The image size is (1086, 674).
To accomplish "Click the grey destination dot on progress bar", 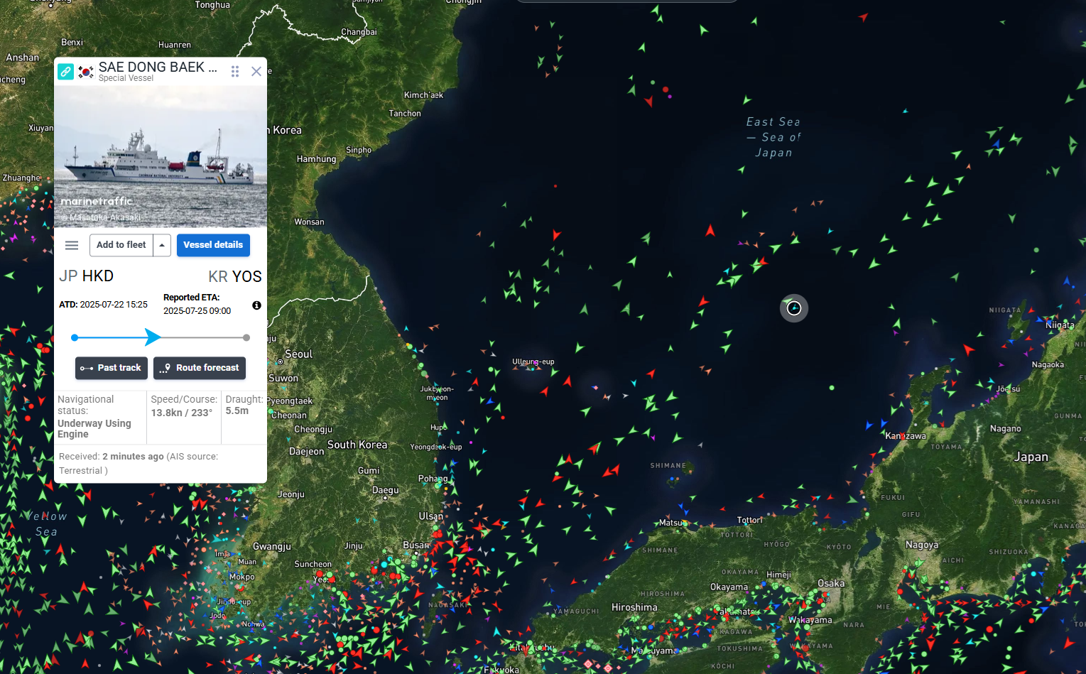I will [246, 338].
